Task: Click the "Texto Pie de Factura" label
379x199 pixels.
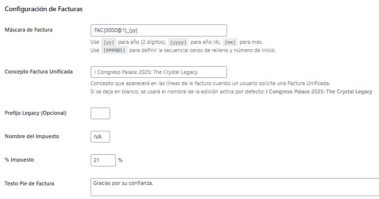Action: (x=29, y=183)
